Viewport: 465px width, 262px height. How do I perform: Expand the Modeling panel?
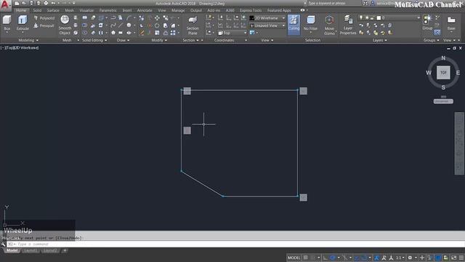coord(28,40)
